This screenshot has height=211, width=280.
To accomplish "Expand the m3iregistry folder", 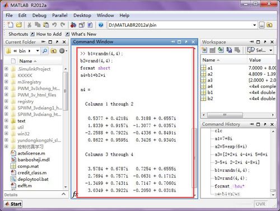I will [x=6, y=82].
